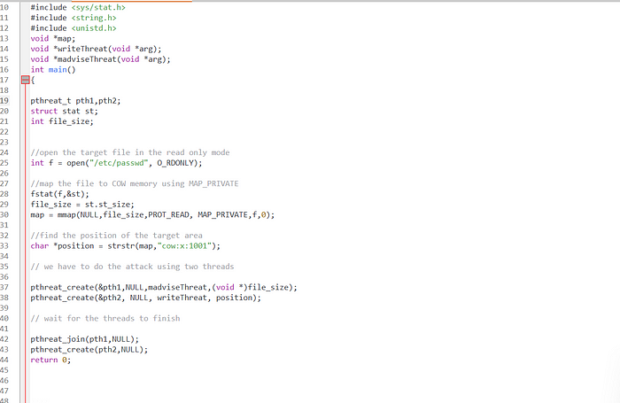
Task: Collapse the main function fold marker
Action: [26, 80]
